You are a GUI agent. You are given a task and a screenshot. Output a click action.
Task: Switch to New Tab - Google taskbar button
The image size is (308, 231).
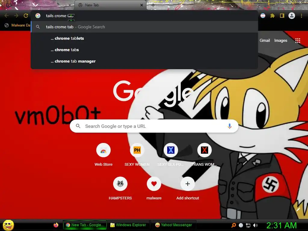(85, 225)
